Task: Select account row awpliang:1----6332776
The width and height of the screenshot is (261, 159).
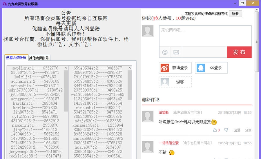Action: click(35, 68)
